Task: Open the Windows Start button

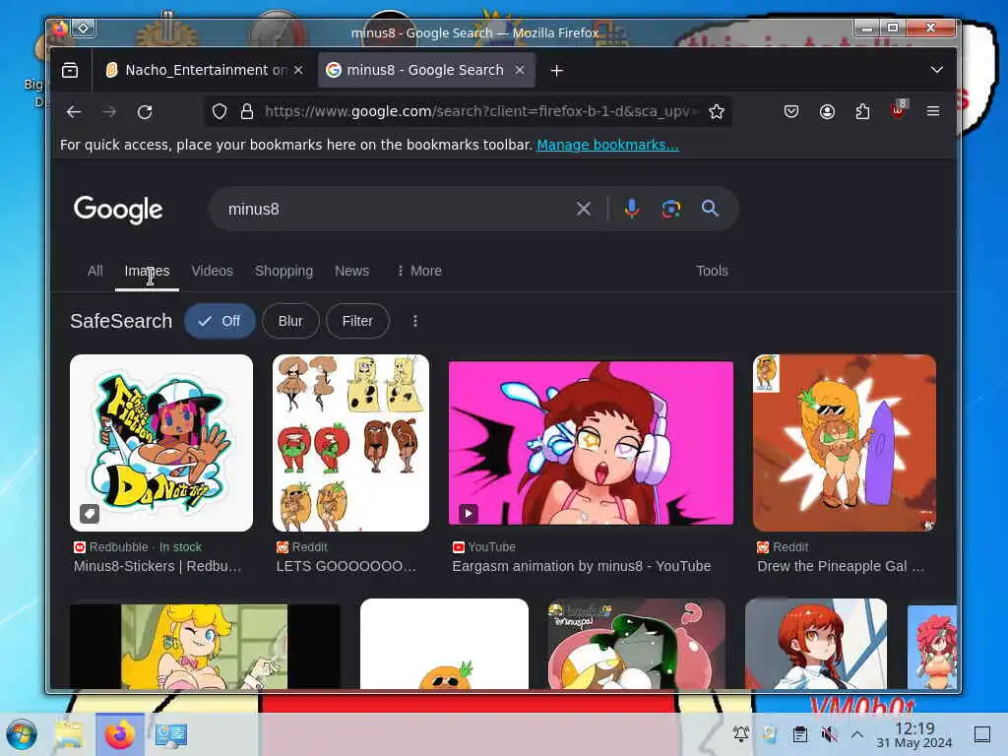Action: pos(22,734)
